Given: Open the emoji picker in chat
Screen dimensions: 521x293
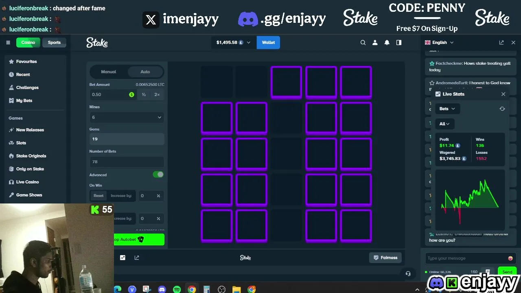Looking at the screenshot, I should pyautogui.click(x=510, y=258).
